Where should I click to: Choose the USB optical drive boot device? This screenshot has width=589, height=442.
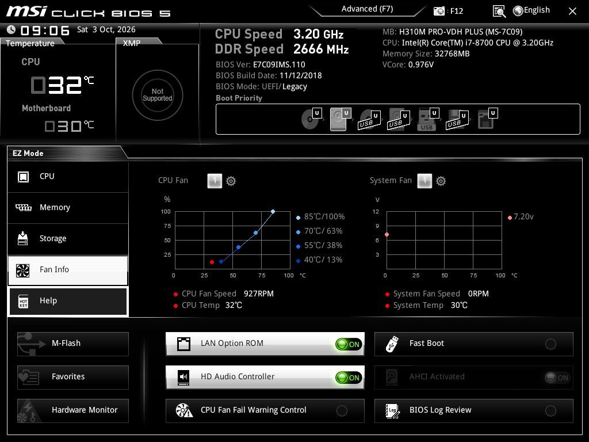[370, 120]
